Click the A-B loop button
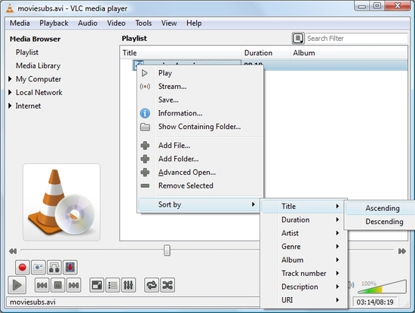The width and height of the screenshot is (415, 313). point(54,267)
